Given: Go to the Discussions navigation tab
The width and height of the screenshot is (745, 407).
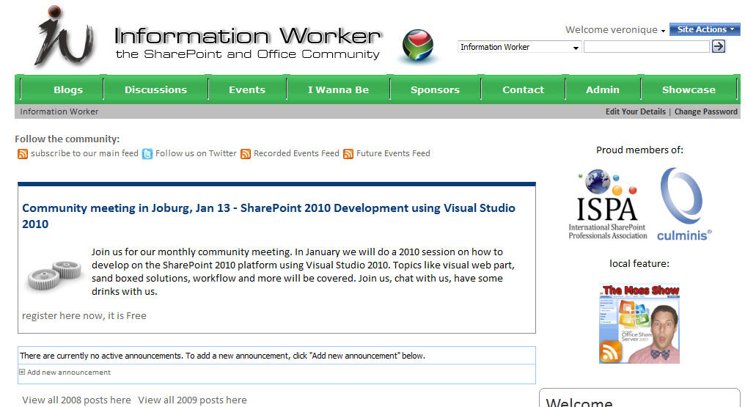Looking at the screenshot, I should coord(155,89).
